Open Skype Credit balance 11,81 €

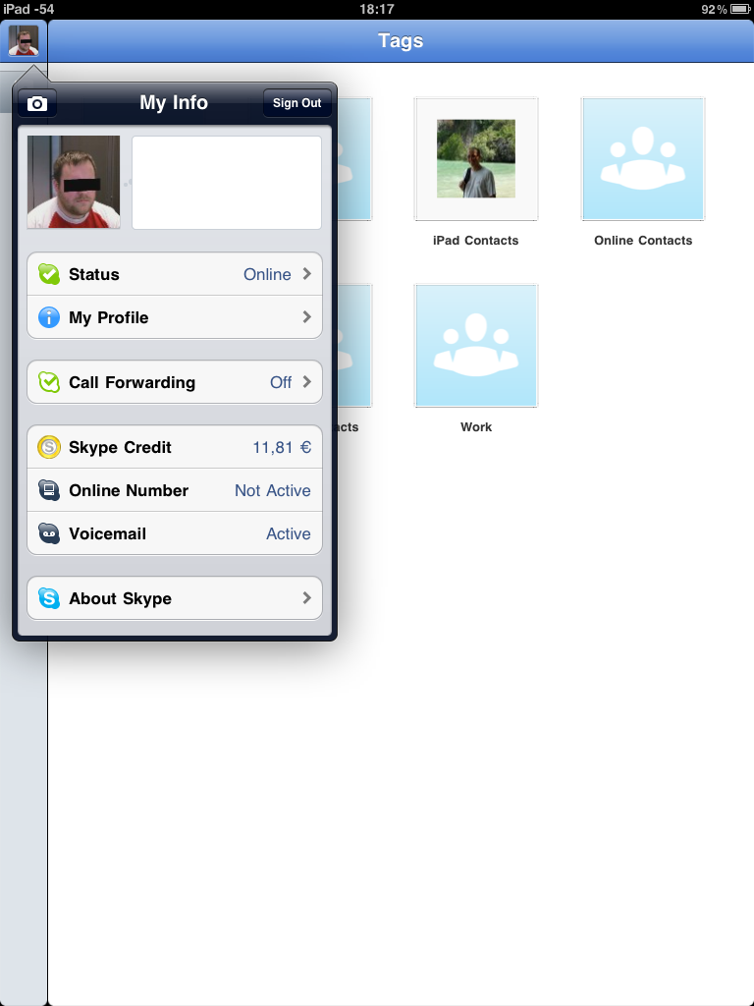click(x=282, y=447)
